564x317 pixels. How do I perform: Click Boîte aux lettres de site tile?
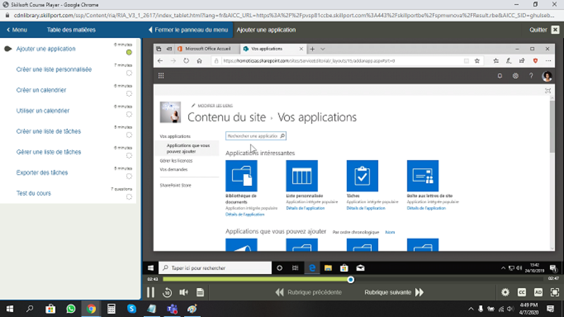pyautogui.click(x=422, y=175)
